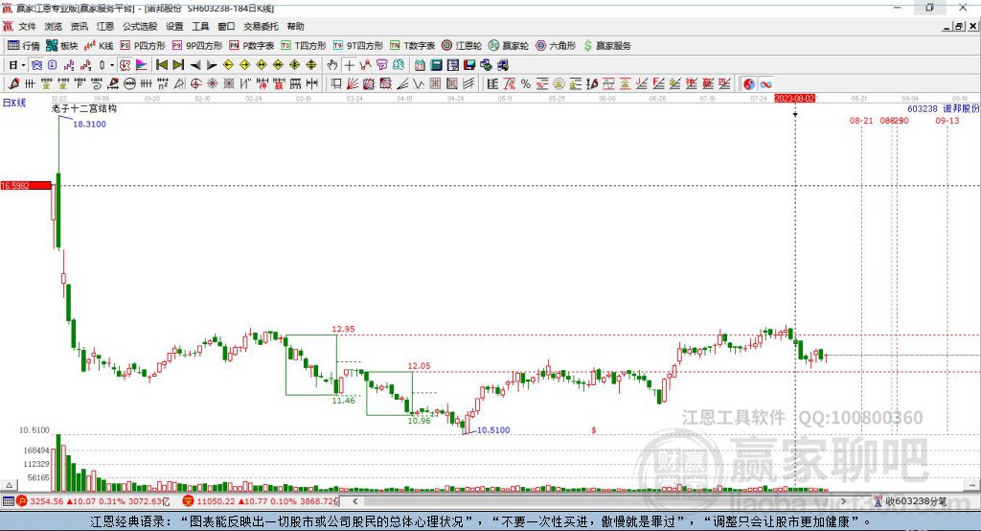Screen dimensions: 981x531
Task: Open the 设置 menu
Action: coord(174,26)
